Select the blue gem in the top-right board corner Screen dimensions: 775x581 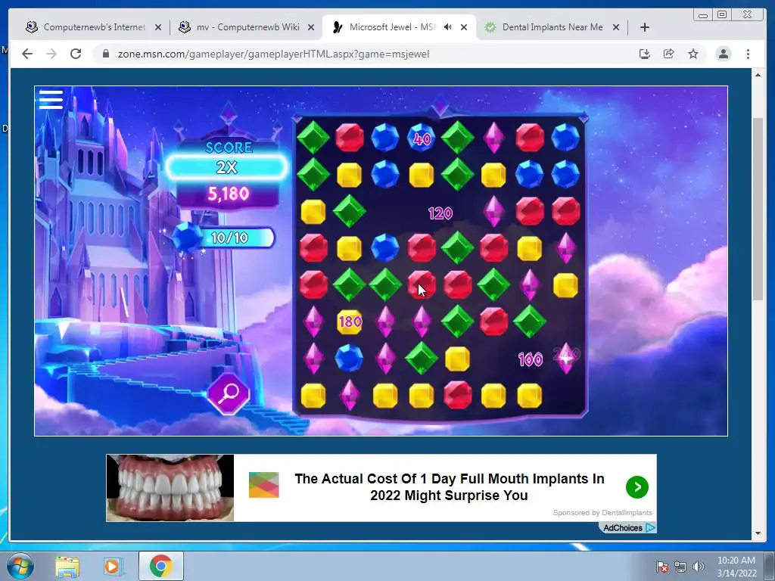pyautogui.click(x=565, y=138)
